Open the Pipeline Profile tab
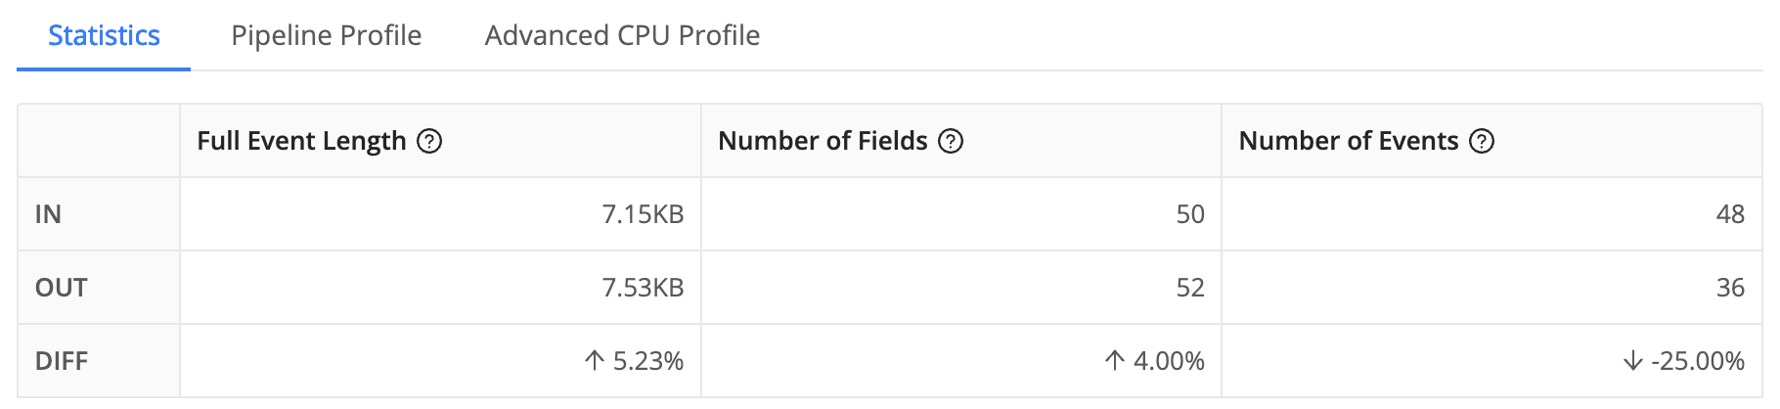 pos(326,35)
